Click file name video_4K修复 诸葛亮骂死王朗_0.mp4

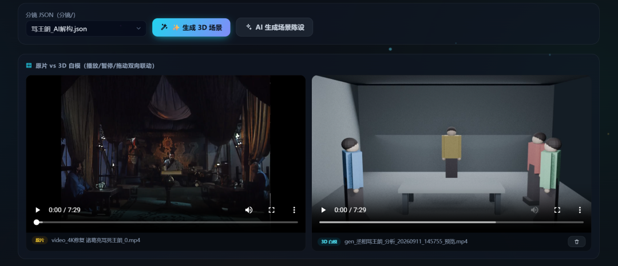click(96, 240)
